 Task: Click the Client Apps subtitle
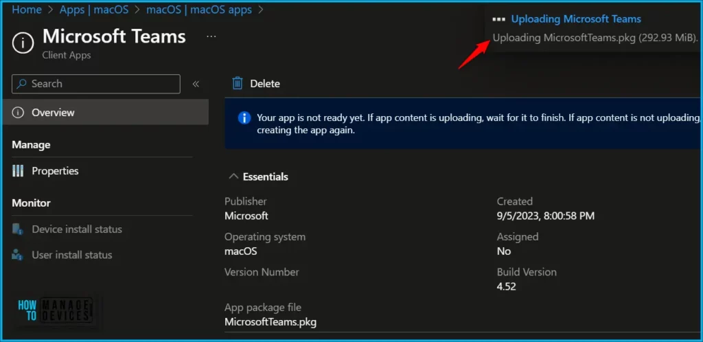[67, 55]
